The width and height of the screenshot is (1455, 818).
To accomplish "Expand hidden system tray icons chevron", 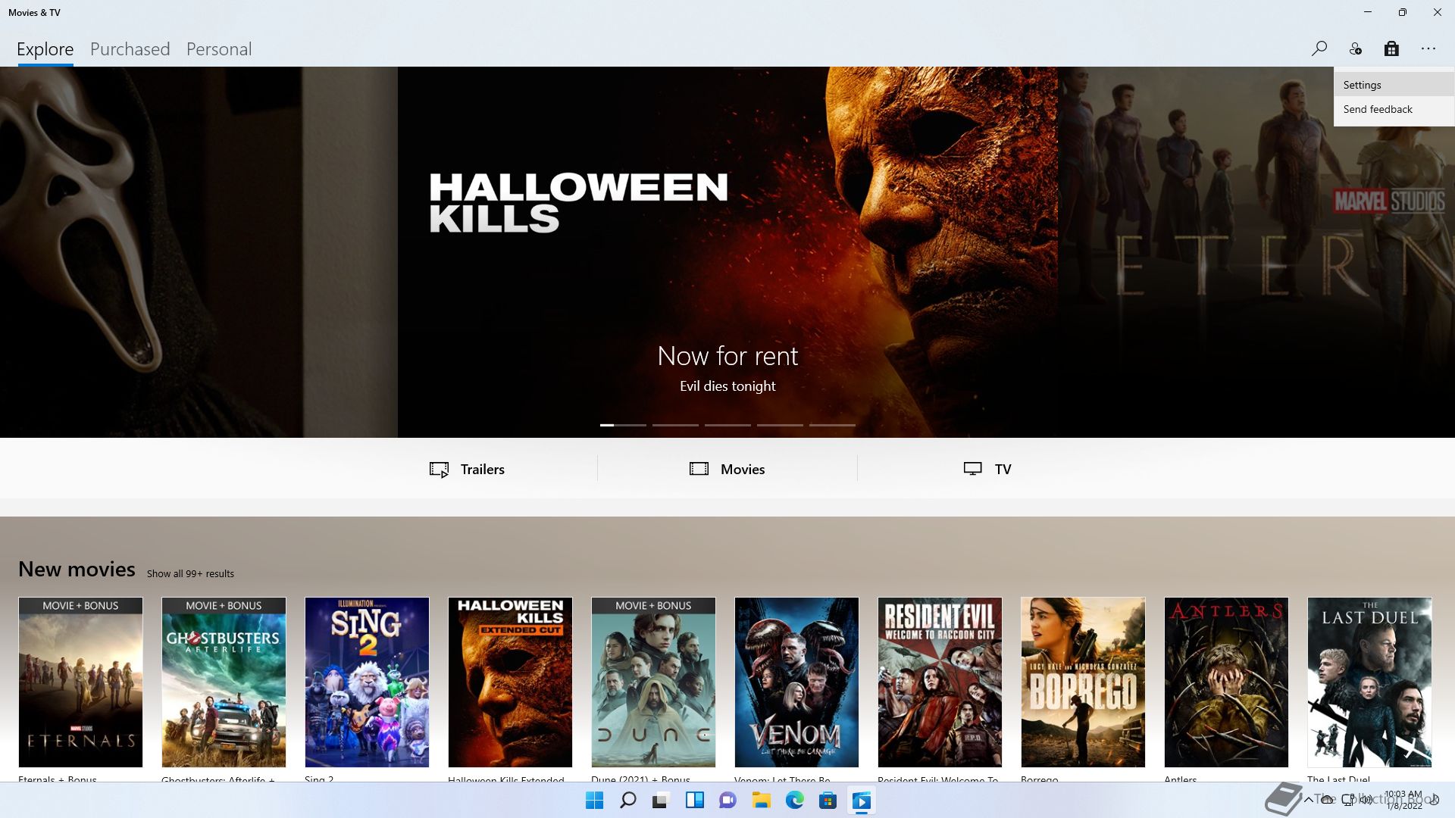I will point(1308,800).
